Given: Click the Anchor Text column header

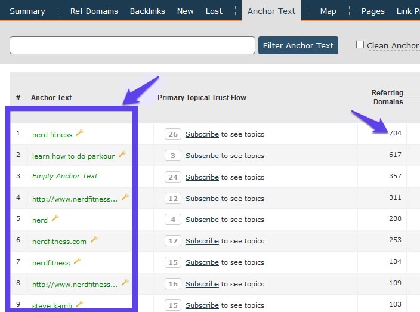Looking at the screenshot, I should pos(51,97).
